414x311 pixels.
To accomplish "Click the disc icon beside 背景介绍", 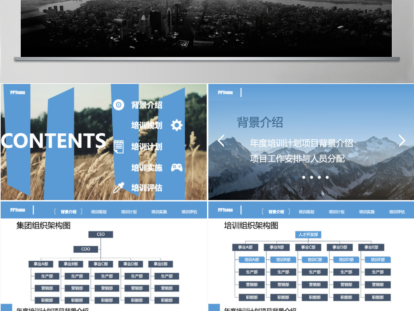I will [118, 105].
